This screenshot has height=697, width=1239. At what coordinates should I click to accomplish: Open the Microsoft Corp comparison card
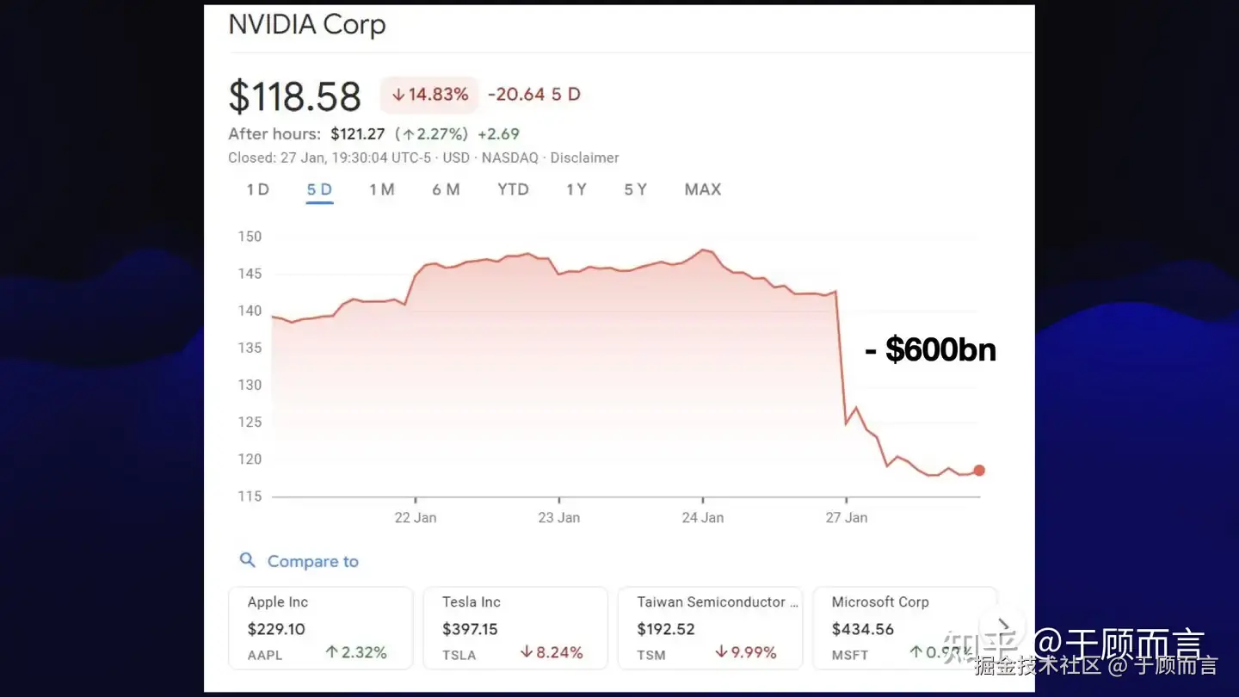click(x=903, y=628)
